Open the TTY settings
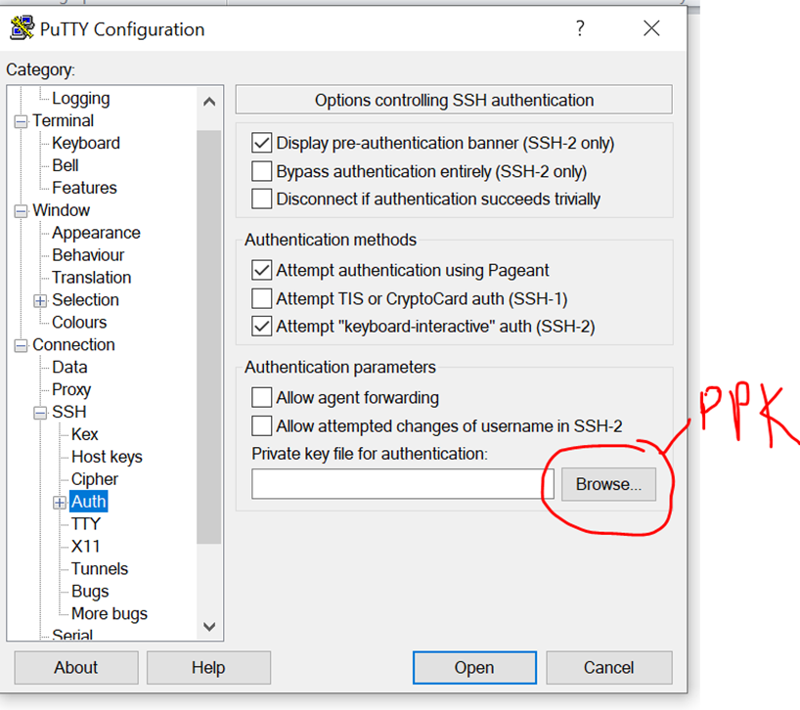Viewport: 800px width, 710px height. 86,524
